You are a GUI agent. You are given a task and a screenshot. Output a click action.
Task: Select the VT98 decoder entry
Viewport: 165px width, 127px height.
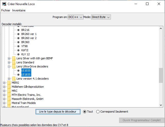coord(24,46)
